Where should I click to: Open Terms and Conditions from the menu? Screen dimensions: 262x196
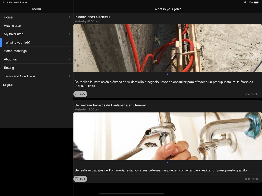pos(37,76)
